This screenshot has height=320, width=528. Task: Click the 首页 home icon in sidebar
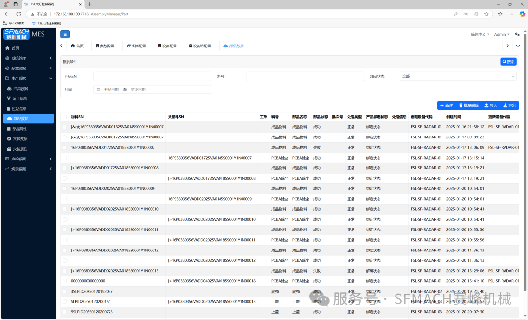[7, 48]
